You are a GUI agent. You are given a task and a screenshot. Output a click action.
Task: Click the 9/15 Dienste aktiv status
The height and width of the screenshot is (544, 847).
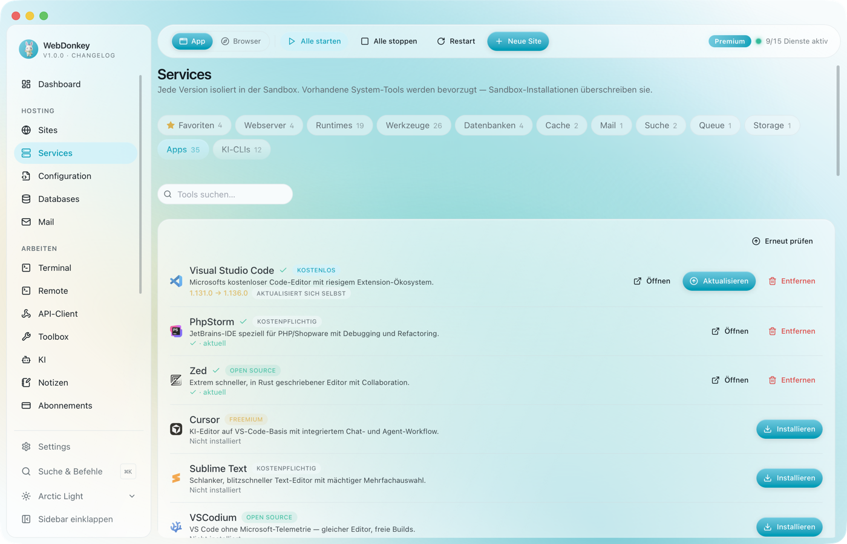click(x=791, y=41)
